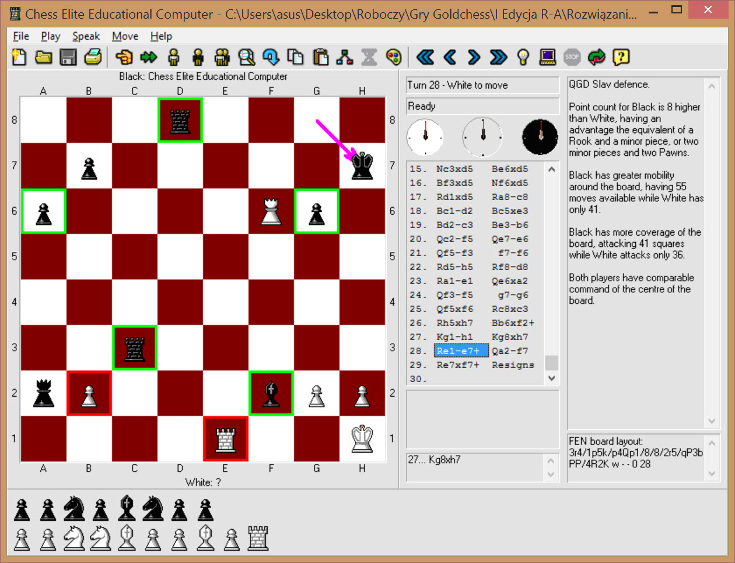Click the move list scroll-up arrow
Image resolution: width=735 pixels, height=563 pixels.
pos(551,169)
